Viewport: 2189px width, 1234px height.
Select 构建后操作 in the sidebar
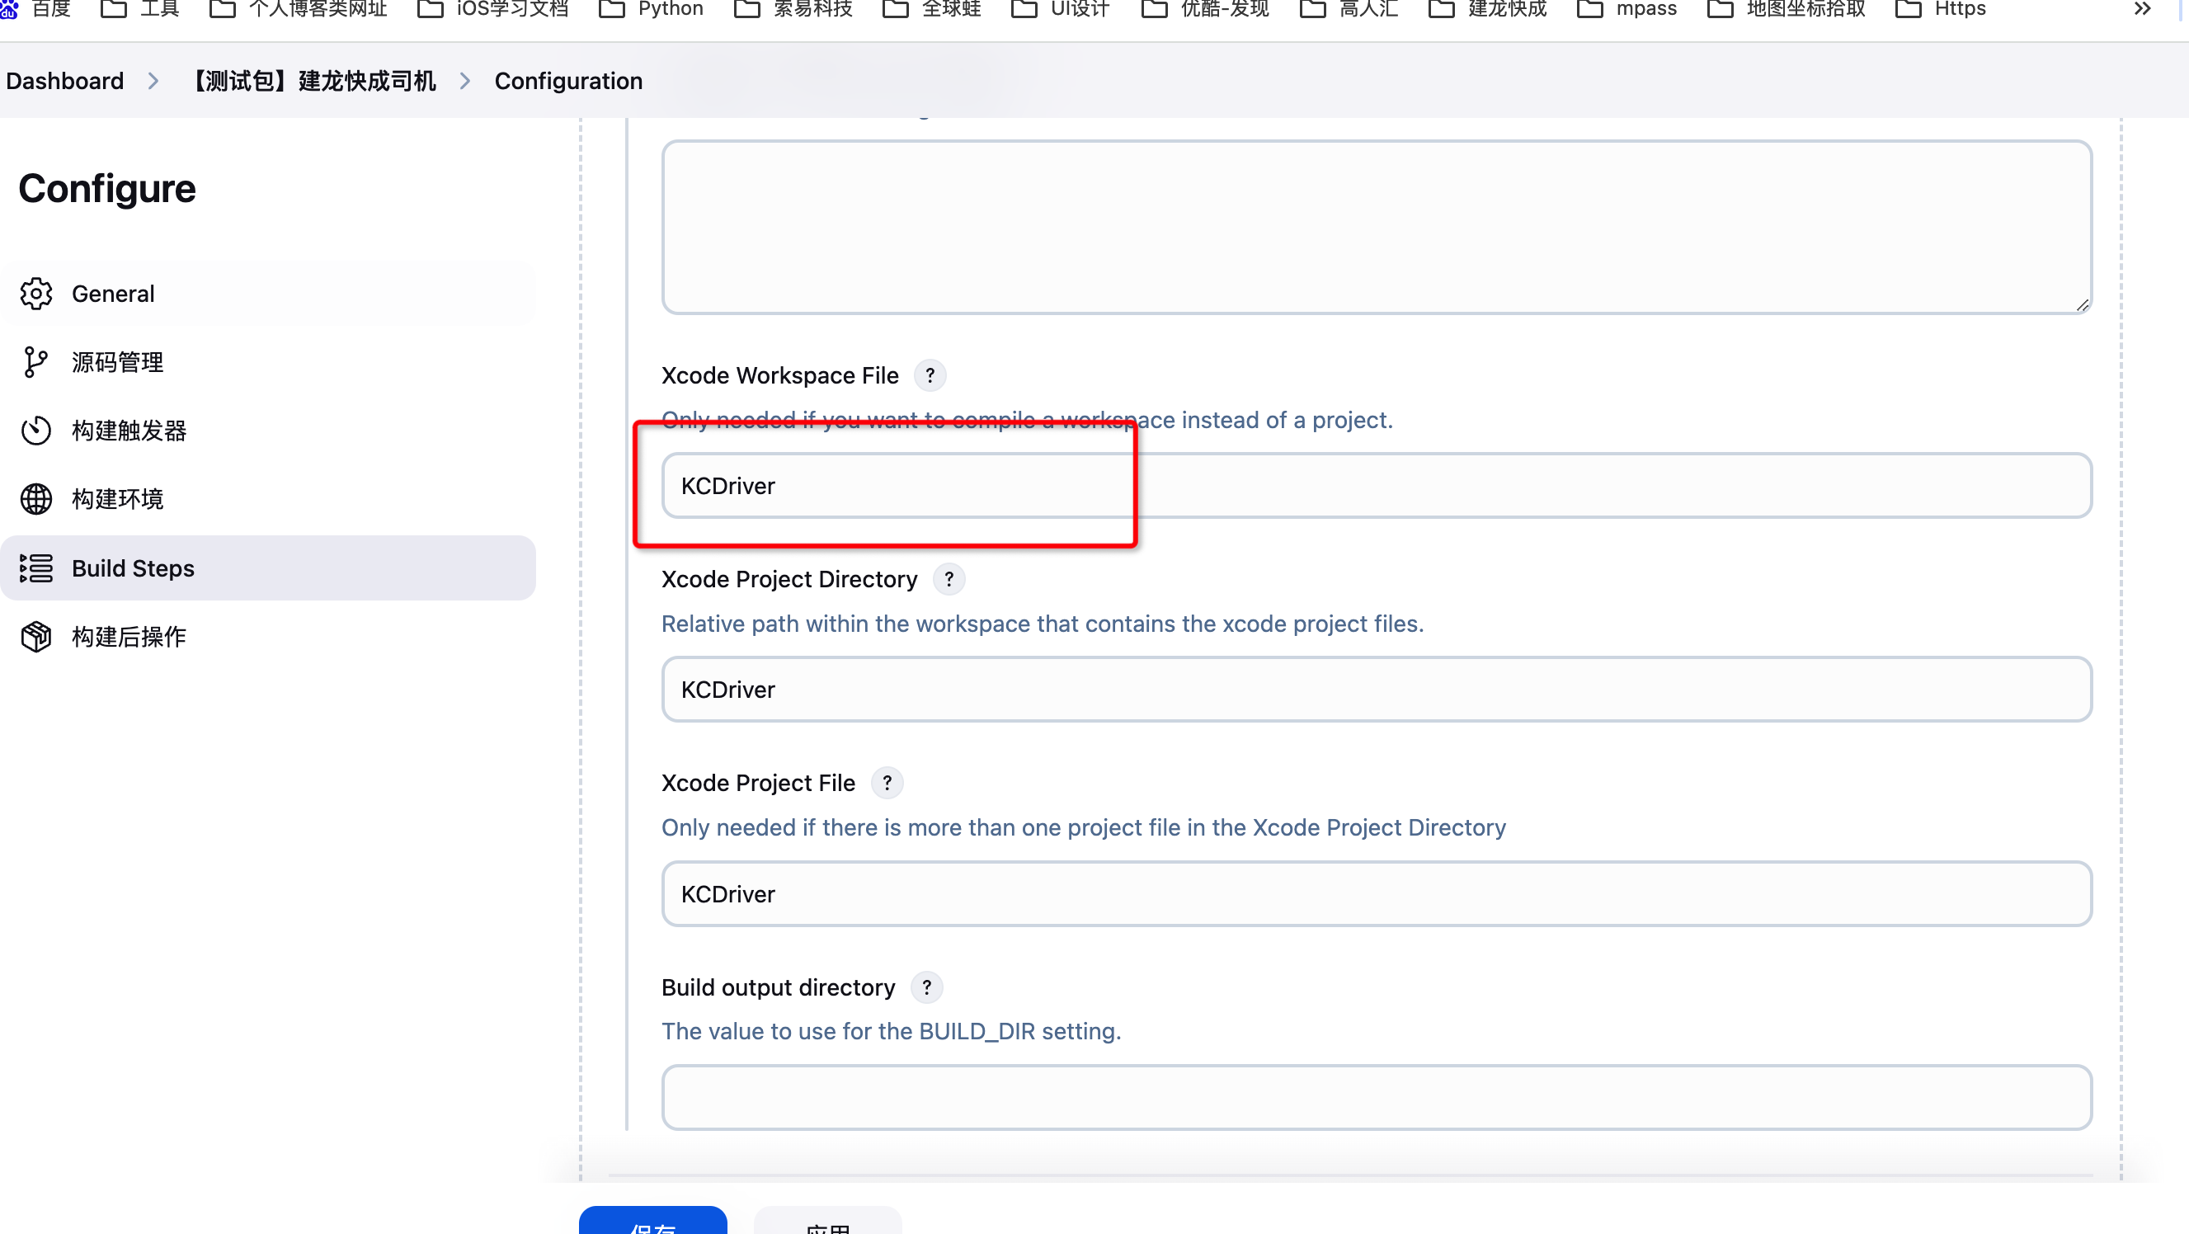[269, 637]
